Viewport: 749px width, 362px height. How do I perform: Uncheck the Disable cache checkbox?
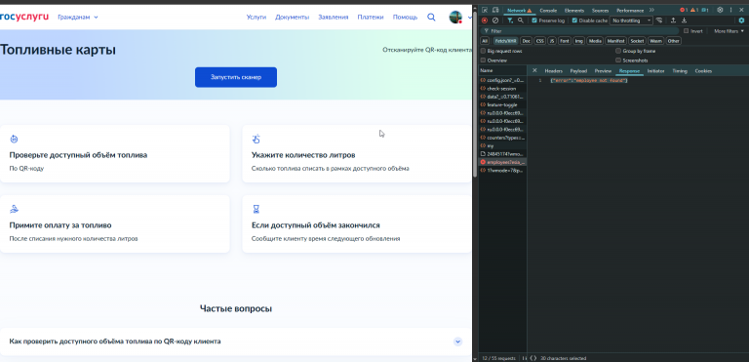click(x=574, y=20)
